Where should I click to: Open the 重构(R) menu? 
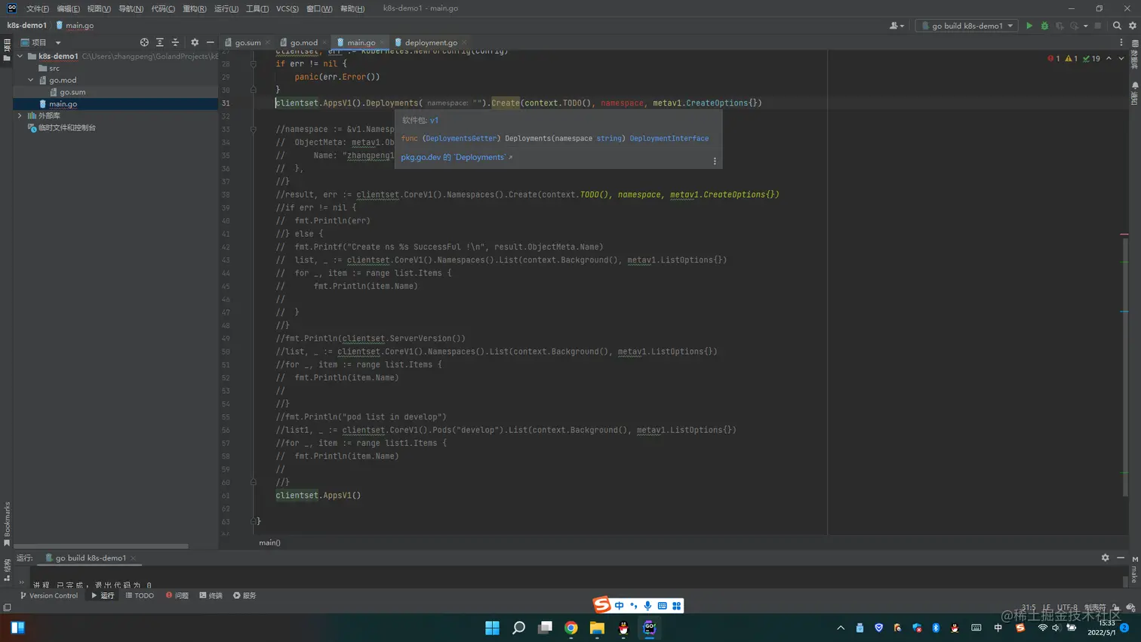(195, 8)
